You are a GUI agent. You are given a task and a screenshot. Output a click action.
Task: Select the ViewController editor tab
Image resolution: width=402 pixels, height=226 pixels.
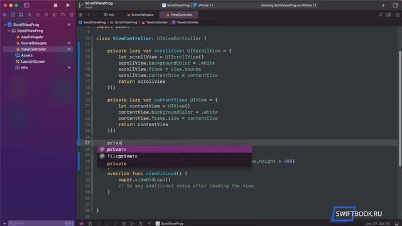179,15
